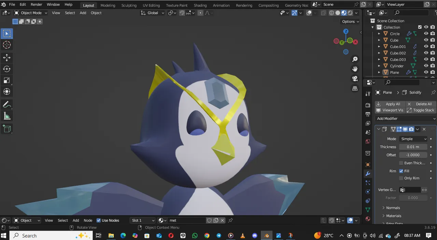
Task: Uncheck Use Nodes checkbox
Action: click(99, 220)
